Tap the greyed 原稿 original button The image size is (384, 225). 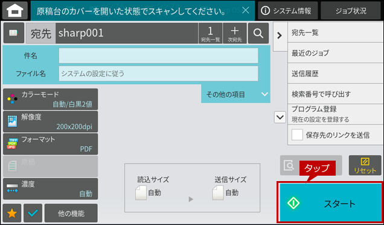coord(51,166)
